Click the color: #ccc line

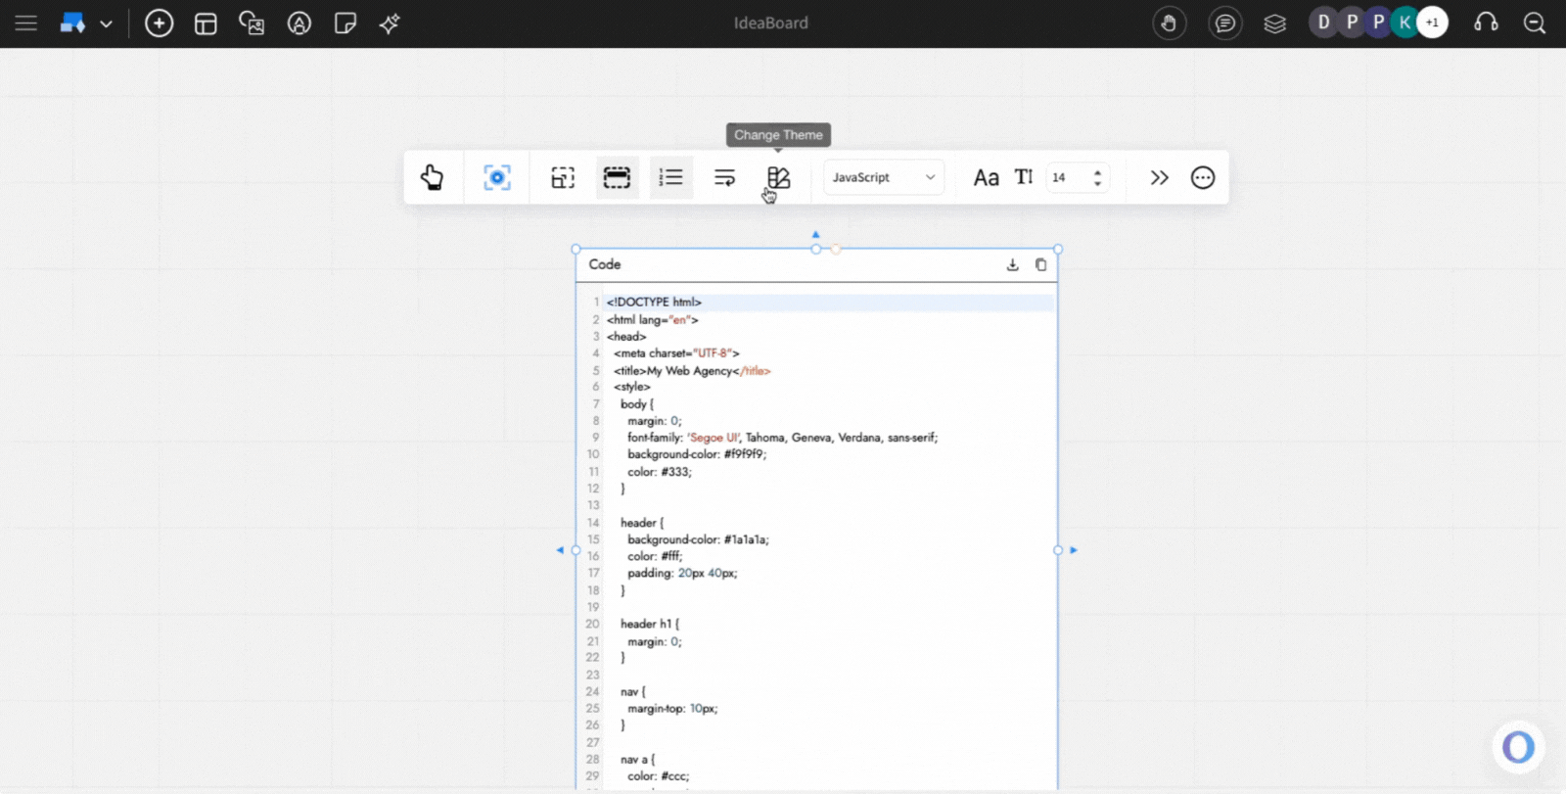[x=659, y=776]
